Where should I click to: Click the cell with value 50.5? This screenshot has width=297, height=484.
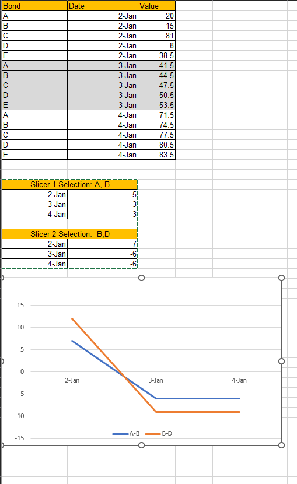156,95
